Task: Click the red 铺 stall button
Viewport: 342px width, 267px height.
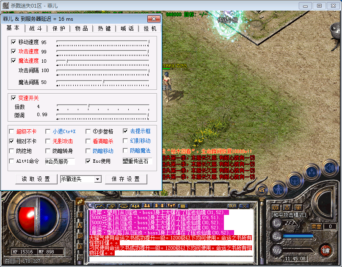Action: tap(326, 250)
